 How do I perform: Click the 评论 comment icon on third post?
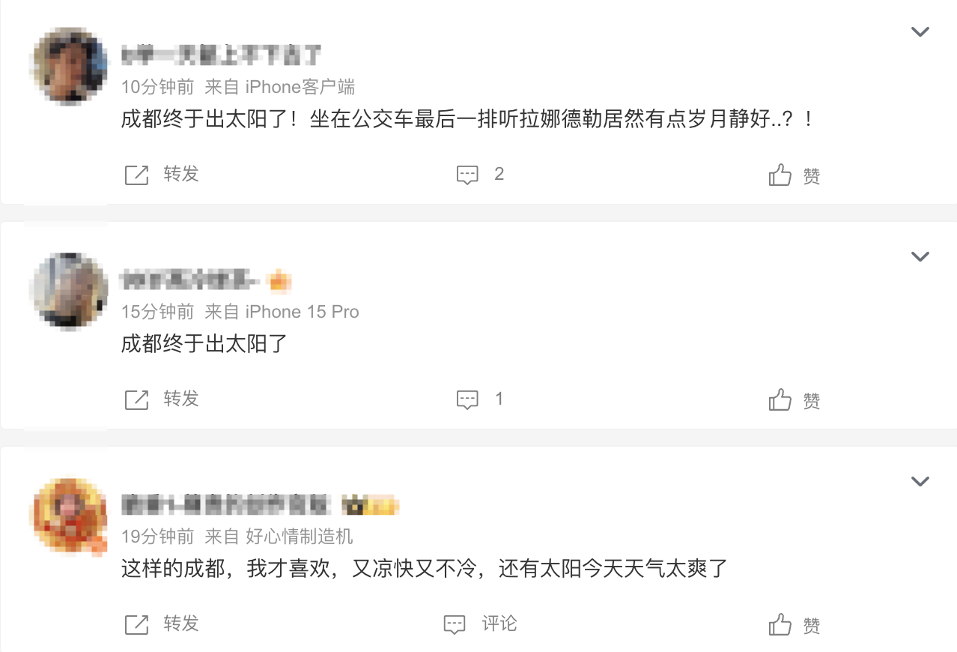(x=455, y=624)
